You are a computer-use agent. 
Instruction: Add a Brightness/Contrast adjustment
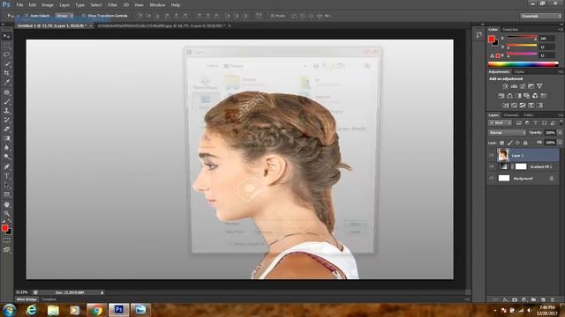(505, 86)
